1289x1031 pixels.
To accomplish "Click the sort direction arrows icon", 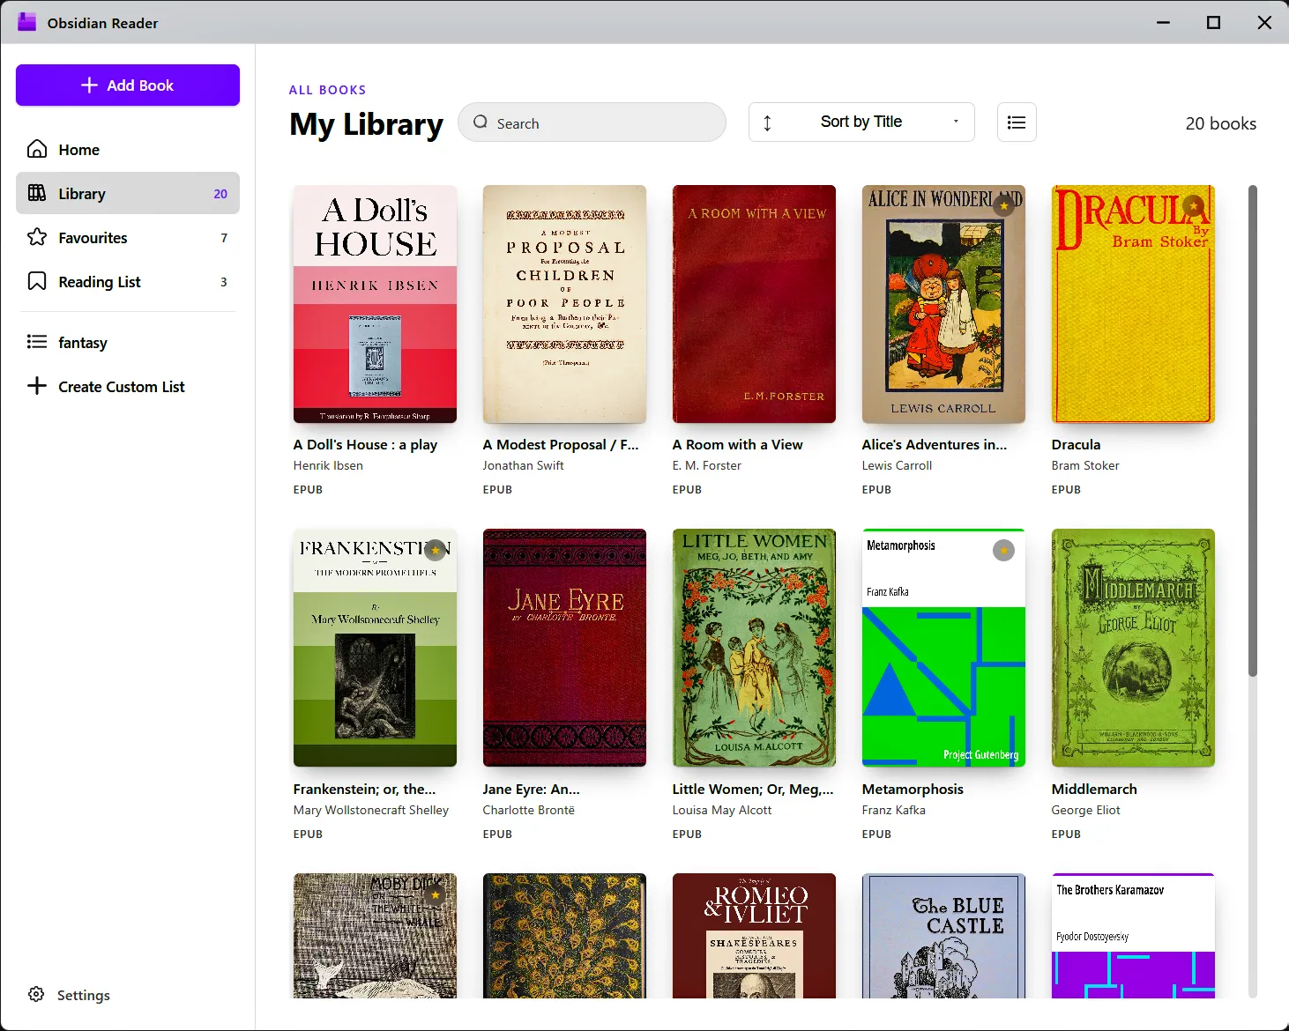I will [767, 122].
